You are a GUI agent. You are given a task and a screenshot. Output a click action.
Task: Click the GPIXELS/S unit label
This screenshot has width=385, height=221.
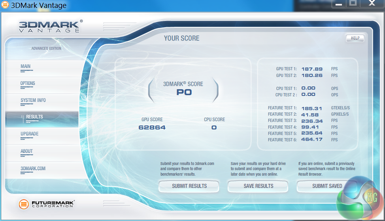click(340, 114)
